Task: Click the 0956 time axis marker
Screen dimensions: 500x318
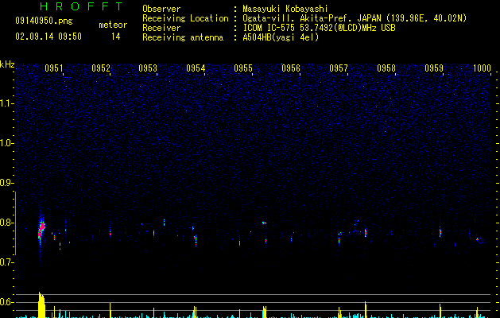Action: point(291,68)
